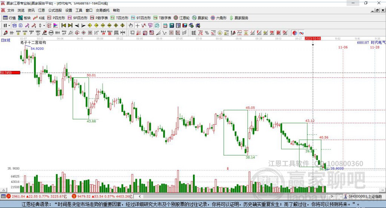Image resolution: width=386 pixels, height=208 pixels.
Task: Open the P四方形 tool
Action: coord(56,18)
